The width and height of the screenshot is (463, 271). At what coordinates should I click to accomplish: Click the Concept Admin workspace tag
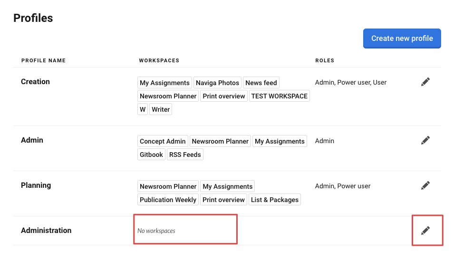(163, 141)
